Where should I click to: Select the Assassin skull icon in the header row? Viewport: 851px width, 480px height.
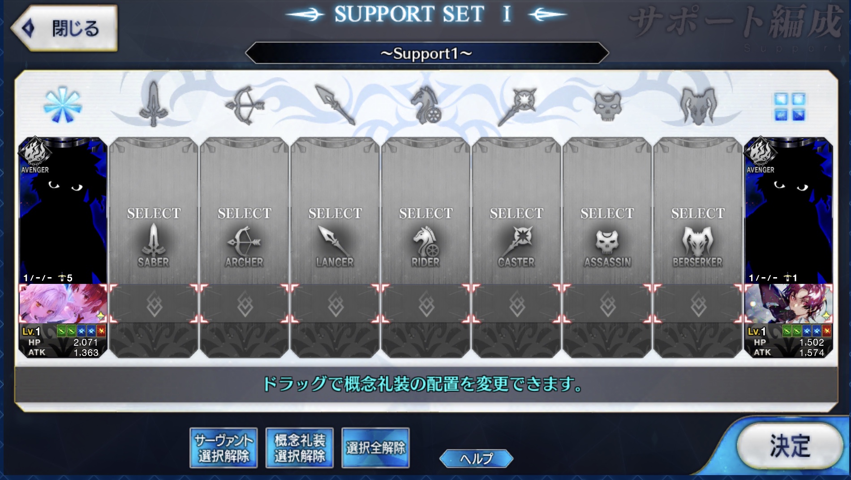pyautogui.click(x=608, y=107)
